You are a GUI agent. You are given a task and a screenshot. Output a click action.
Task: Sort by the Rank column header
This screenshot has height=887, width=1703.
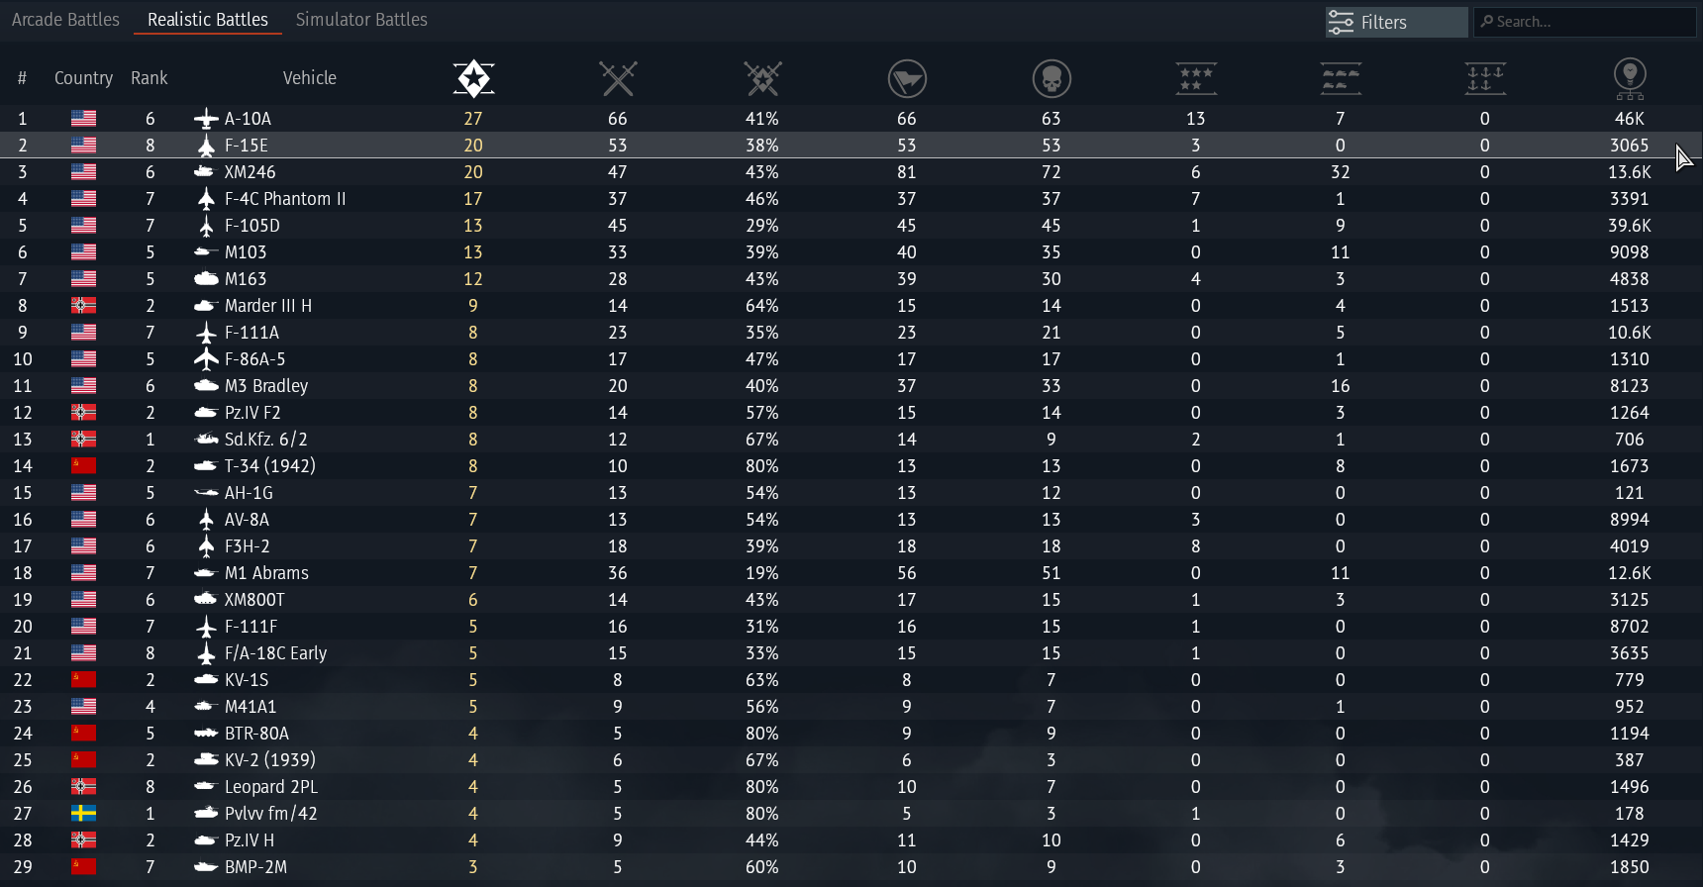point(150,78)
